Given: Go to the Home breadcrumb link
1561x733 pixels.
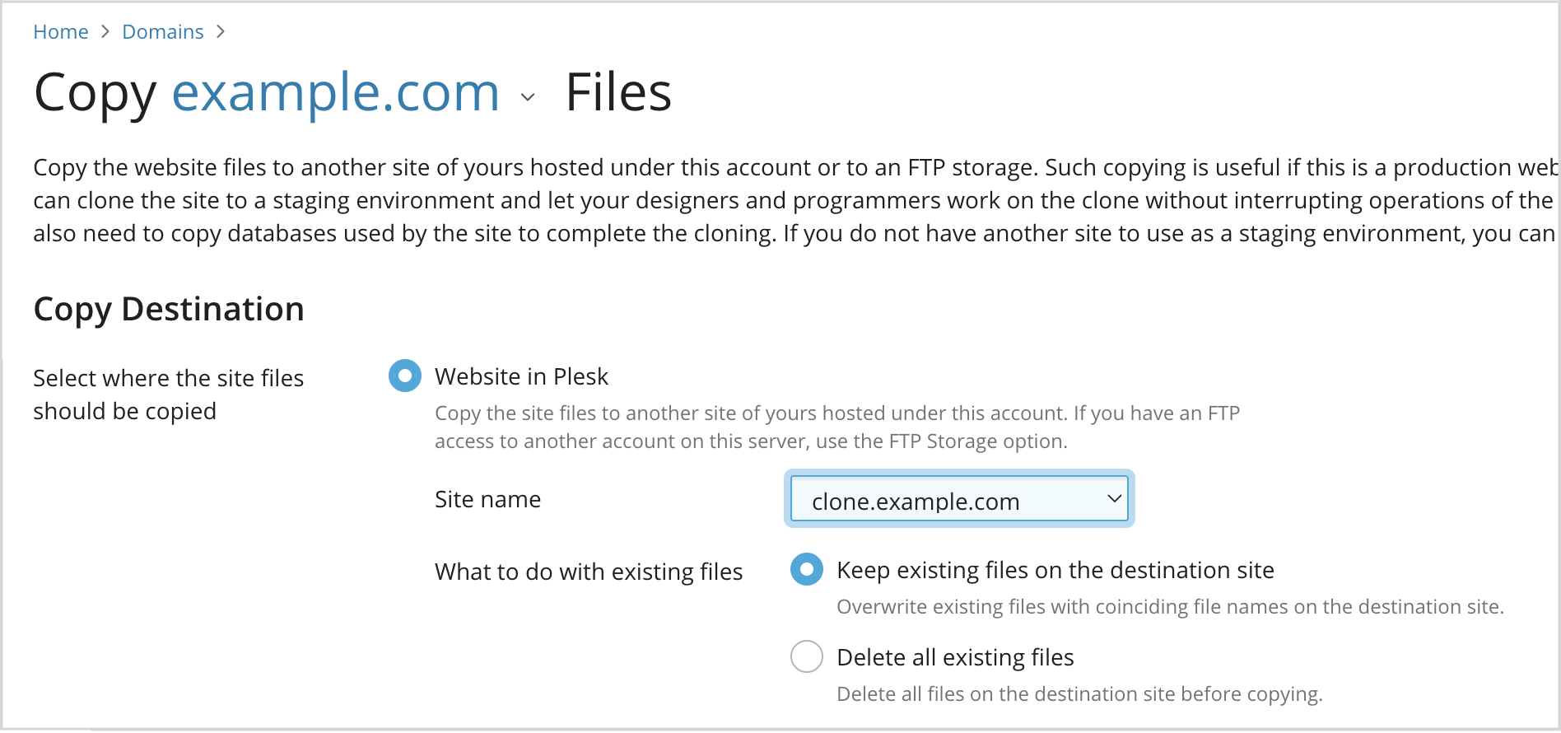Looking at the screenshot, I should click(61, 32).
